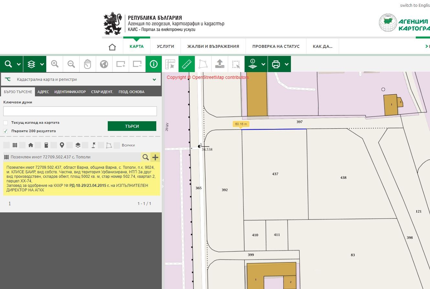Open the layers dropdown arrow in toolbar
Screen dimensions: 430x289
tap(42, 64)
